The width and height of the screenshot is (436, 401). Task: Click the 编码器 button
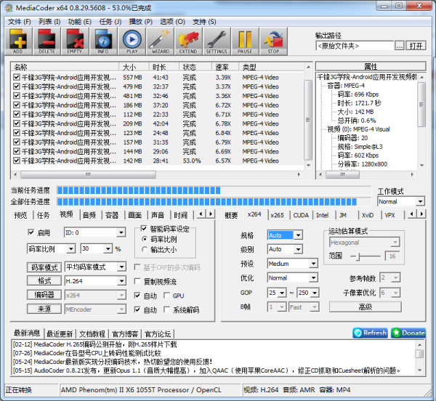pyautogui.click(x=44, y=295)
